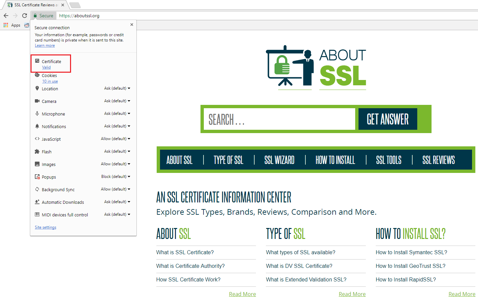Screen dimensions: 478x304
Task: Click the JavaScript code brackets icon
Action: (37, 139)
